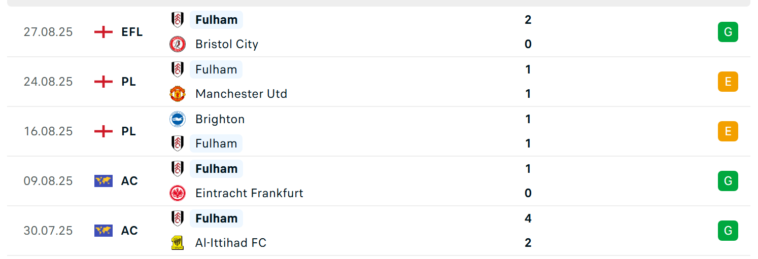Click the Eintracht Frankfurt club crest
The height and width of the screenshot is (259, 758).
point(178,193)
